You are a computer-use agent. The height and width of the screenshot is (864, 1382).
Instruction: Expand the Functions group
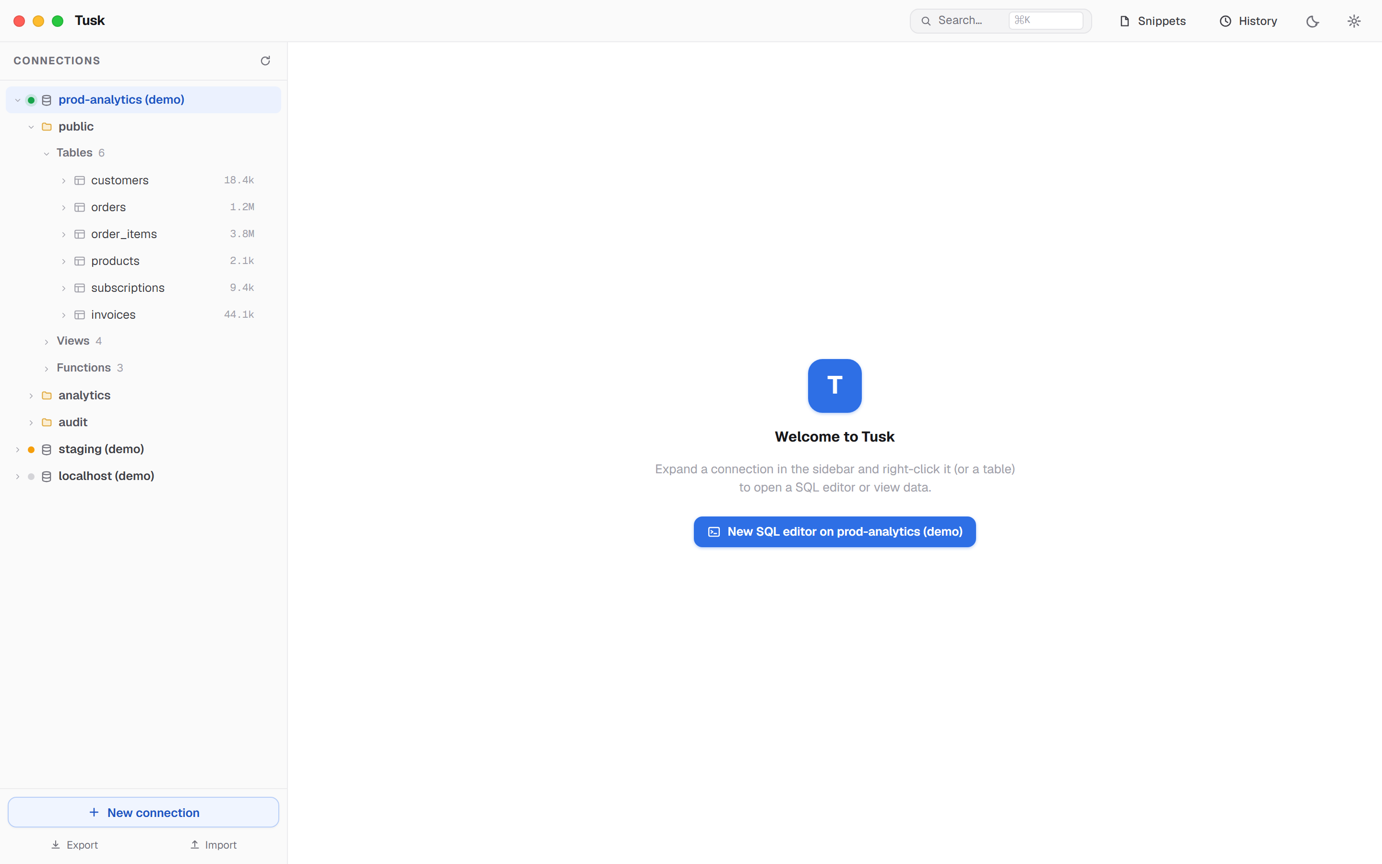point(47,369)
